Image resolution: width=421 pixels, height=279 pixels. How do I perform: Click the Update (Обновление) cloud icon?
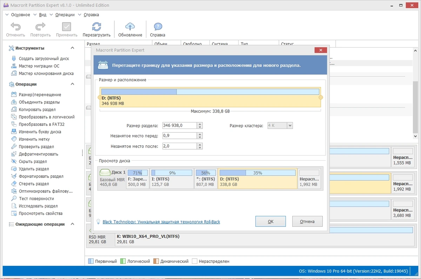(x=130, y=27)
